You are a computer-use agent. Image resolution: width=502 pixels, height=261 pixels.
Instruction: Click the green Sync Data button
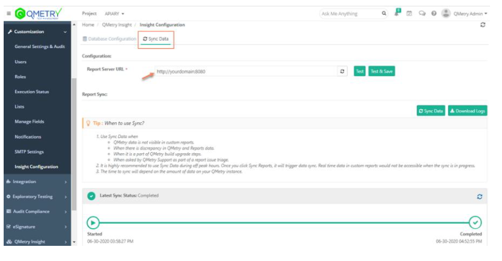(x=430, y=111)
